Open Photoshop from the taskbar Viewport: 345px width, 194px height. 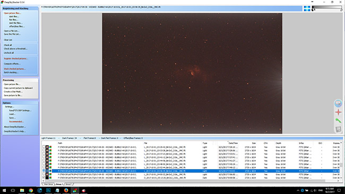48,190
